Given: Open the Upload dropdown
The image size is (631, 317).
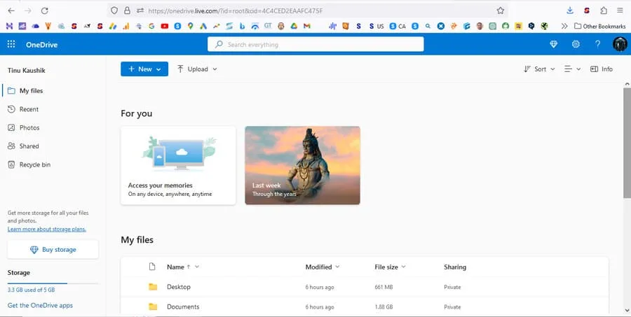Looking at the screenshot, I should pos(197,69).
